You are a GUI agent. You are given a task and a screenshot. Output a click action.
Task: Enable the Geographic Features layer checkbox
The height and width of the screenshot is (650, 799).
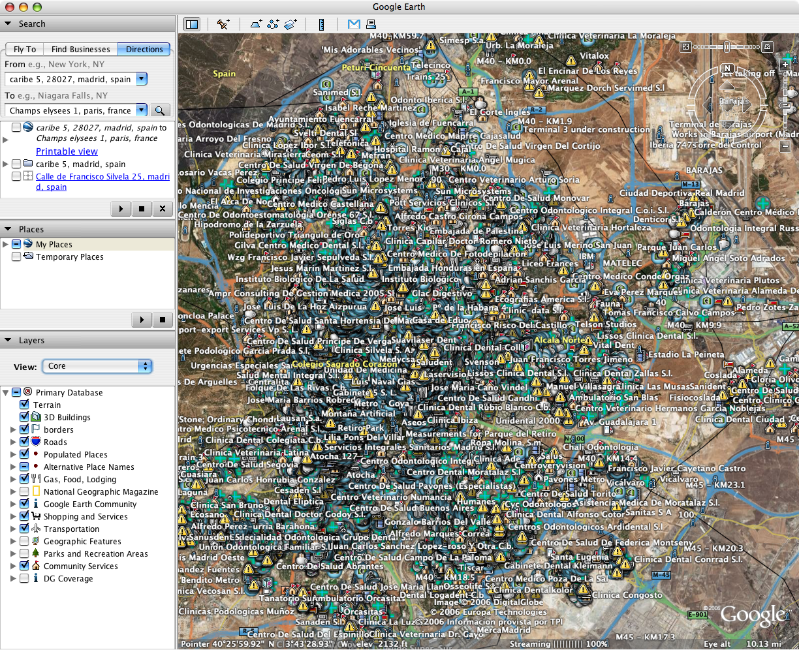coord(25,542)
